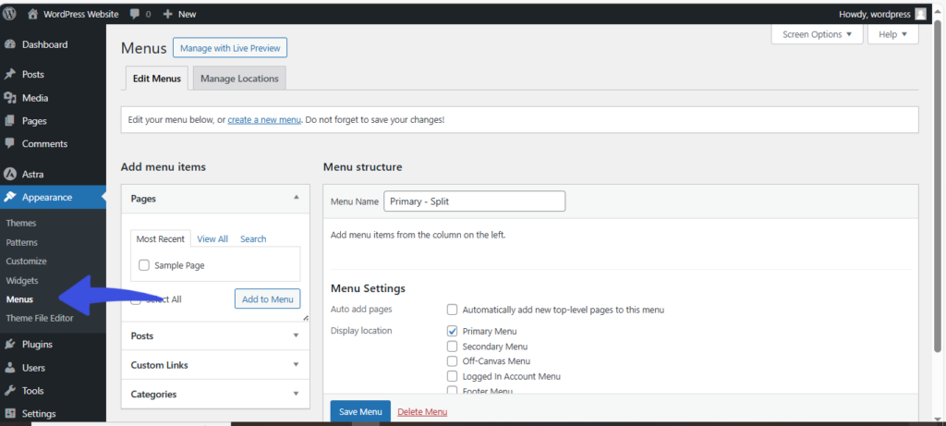Click the WordPress Website site name link
This screenshot has height=426, width=946.
(81, 14)
